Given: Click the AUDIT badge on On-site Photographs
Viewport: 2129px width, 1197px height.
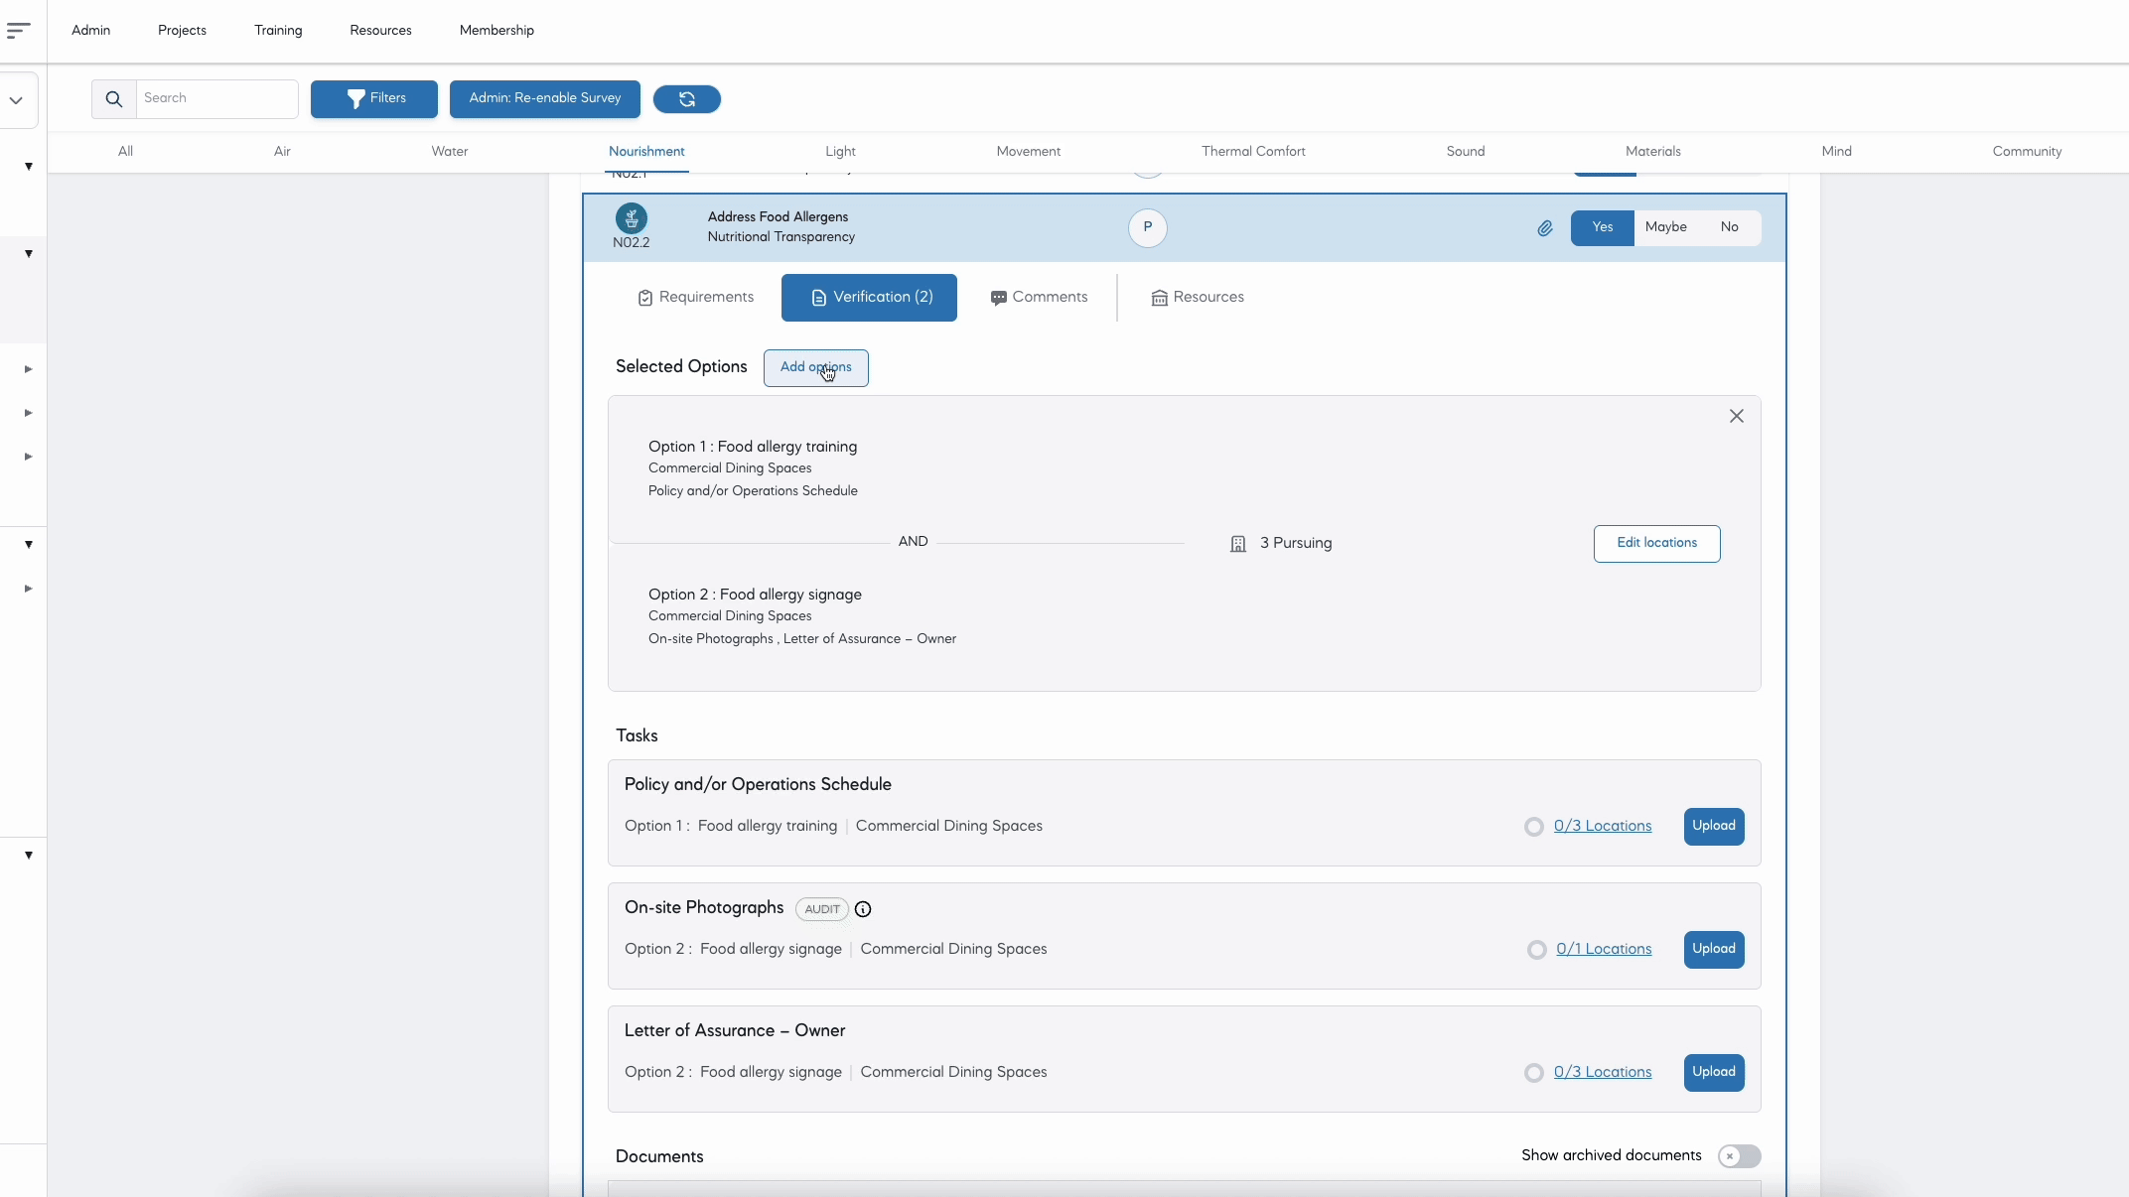Looking at the screenshot, I should (x=822, y=909).
